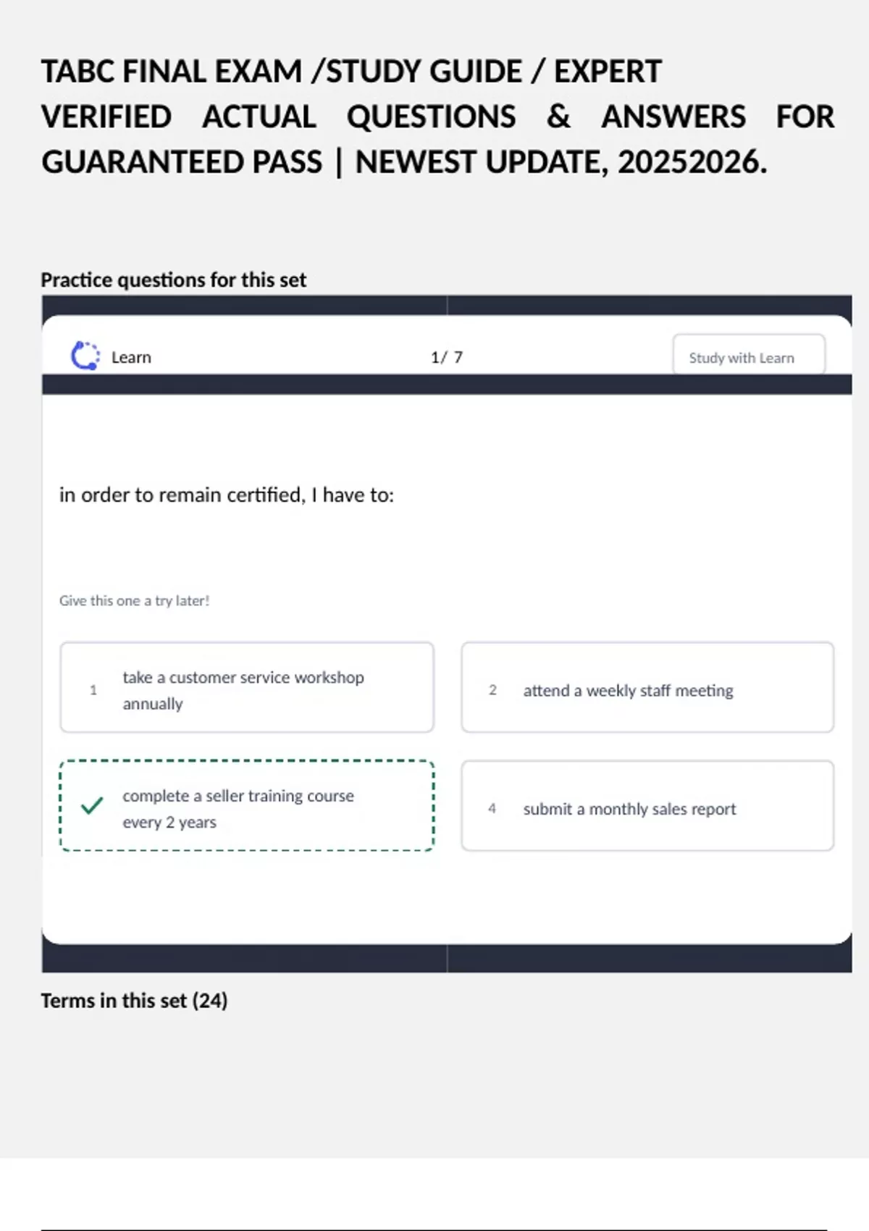Click the number 2 answer badge
This screenshot has width=869, height=1231.
pyautogui.click(x=492, y=690)
